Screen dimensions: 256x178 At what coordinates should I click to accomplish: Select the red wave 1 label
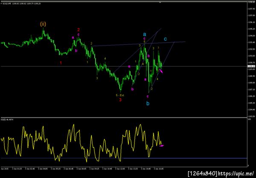[61, 63]
